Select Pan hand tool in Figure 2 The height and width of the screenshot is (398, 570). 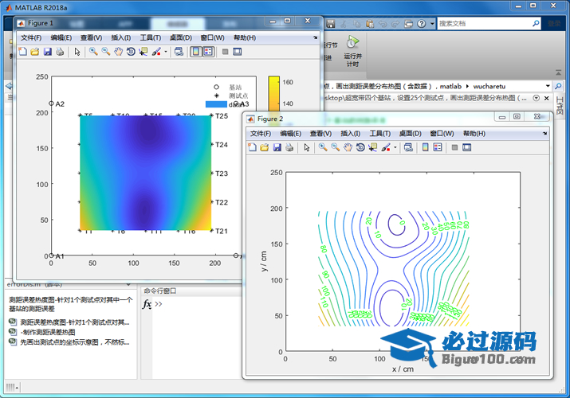click(x=348, y=147)
